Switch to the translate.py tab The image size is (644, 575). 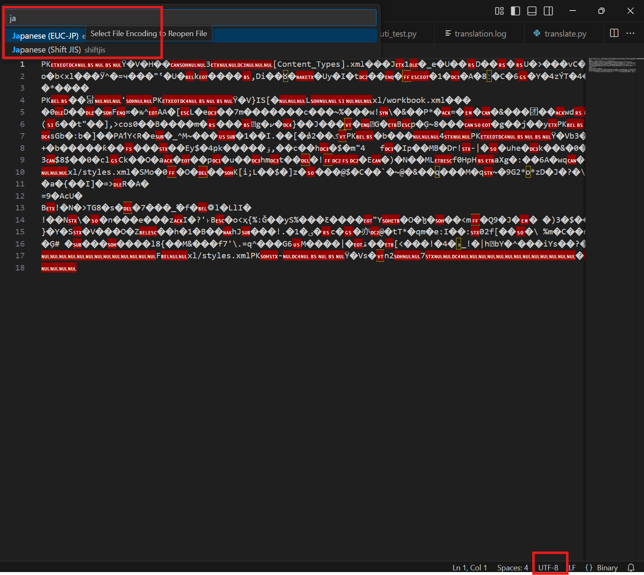[x=565, y=33]
